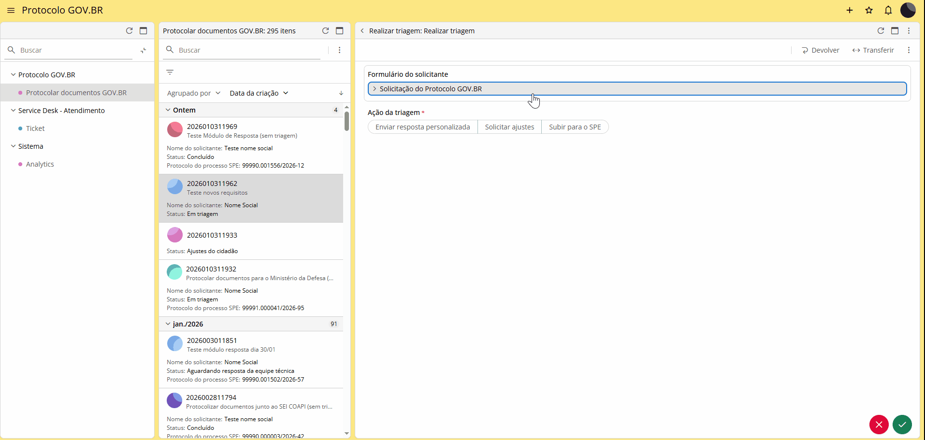Refresh the Protocolar documentos list panel
The width and height of the screenshot is (925, 440).
coord(325,30)
